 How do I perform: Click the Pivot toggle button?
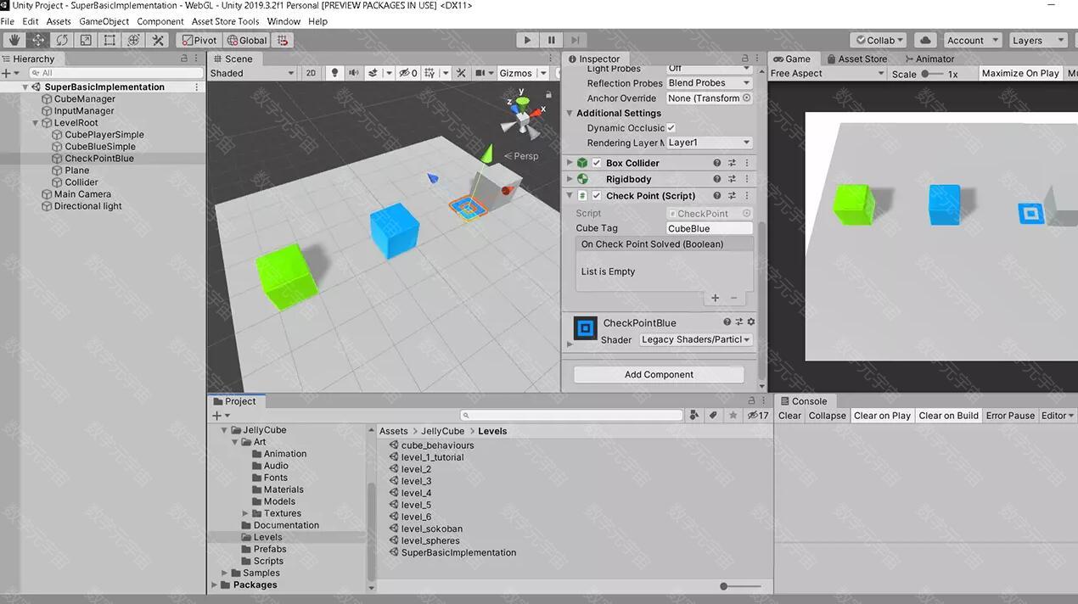(x=199, y=40)
